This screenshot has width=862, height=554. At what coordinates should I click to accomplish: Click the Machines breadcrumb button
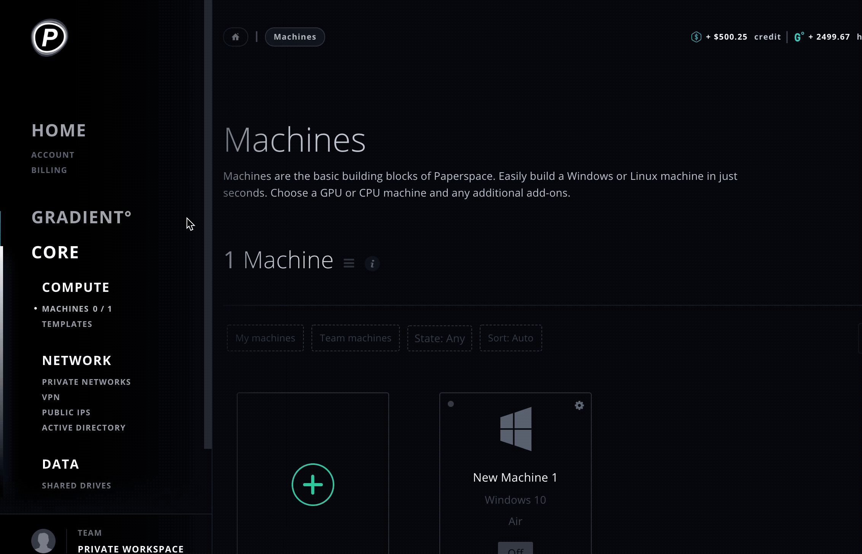click(x=295, y=37)
